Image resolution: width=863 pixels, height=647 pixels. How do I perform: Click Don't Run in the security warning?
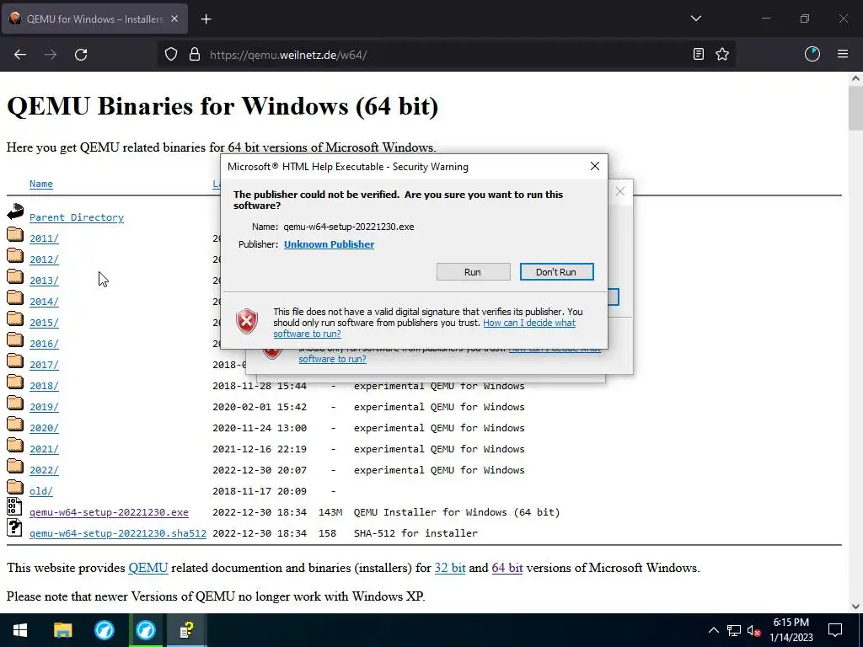tap(556, 272)
